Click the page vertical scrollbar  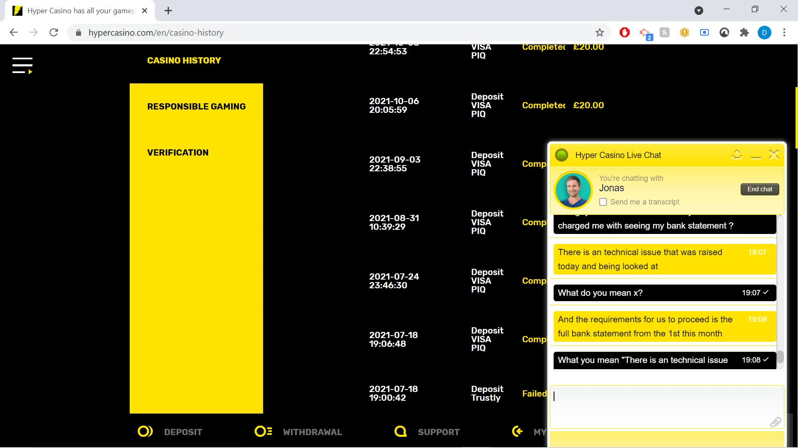pos(796,118)
